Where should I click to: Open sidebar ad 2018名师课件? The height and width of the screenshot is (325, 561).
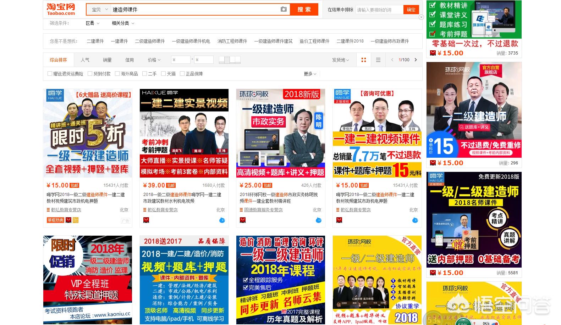coord(474,220)
